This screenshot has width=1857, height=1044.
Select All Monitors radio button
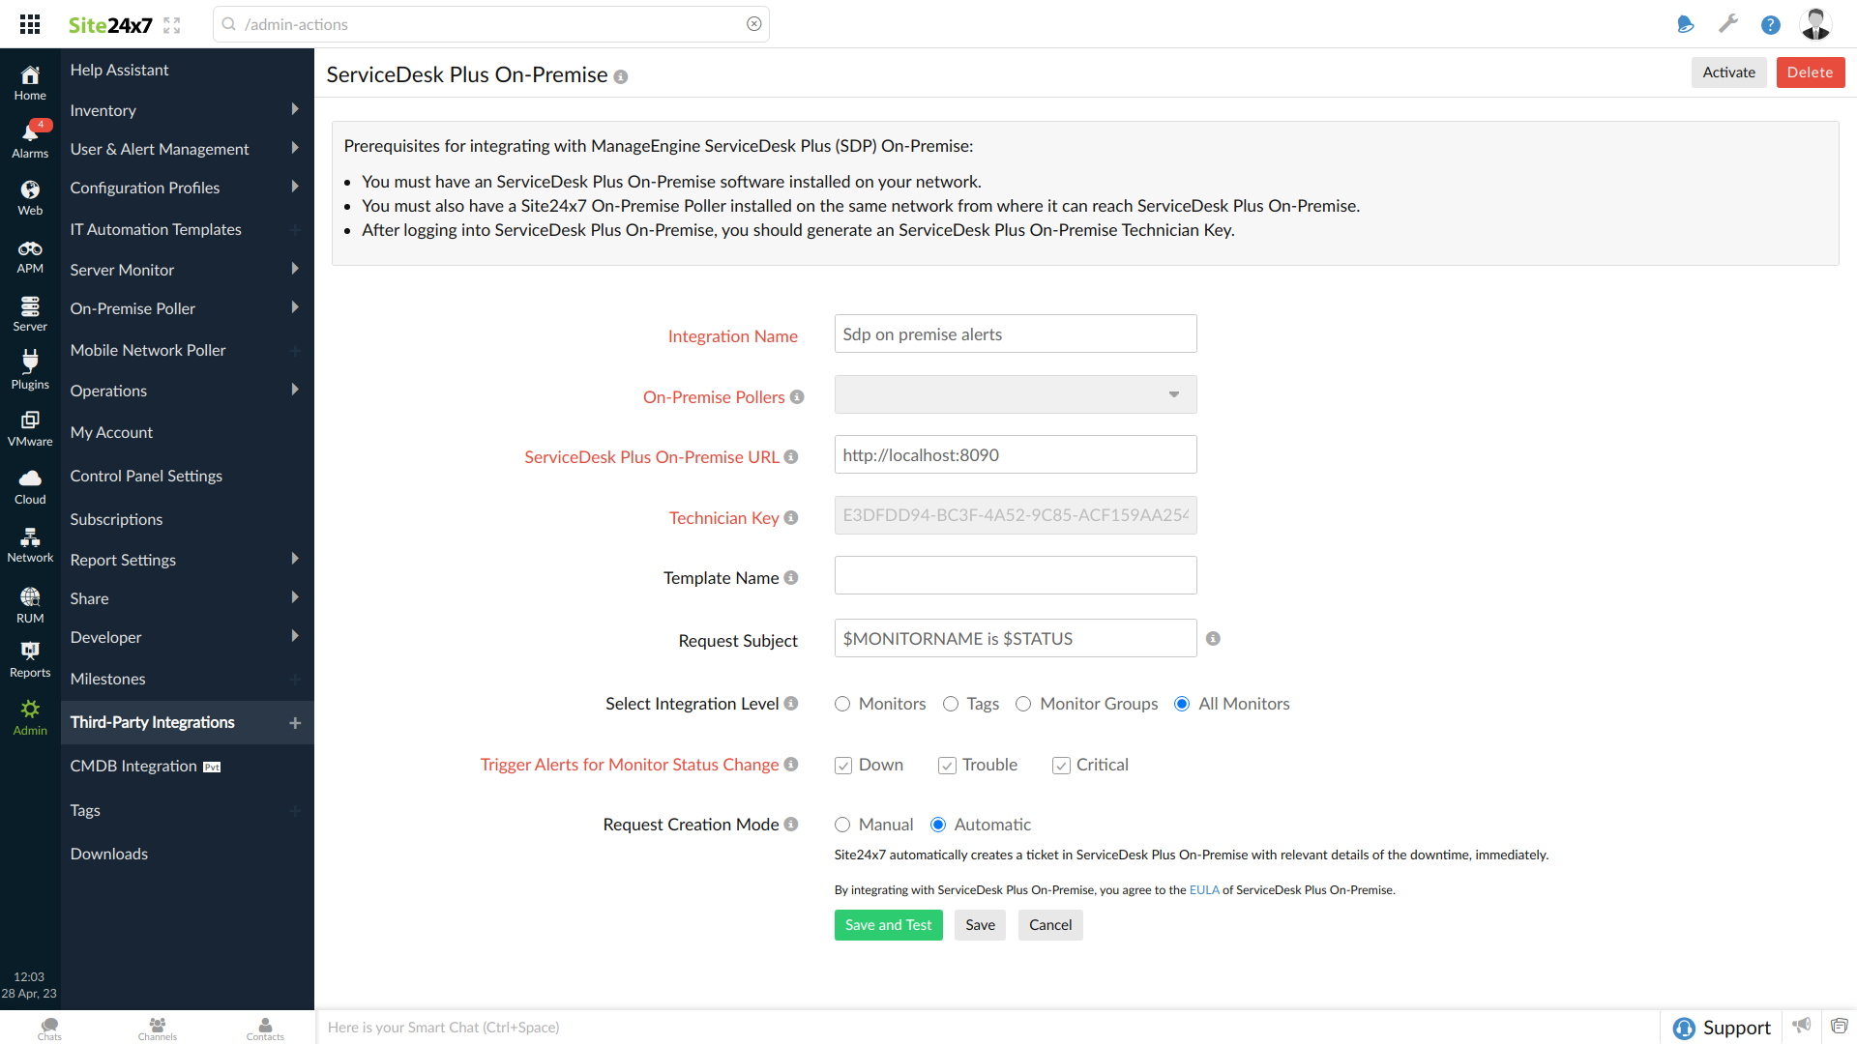click(1182, 704)
